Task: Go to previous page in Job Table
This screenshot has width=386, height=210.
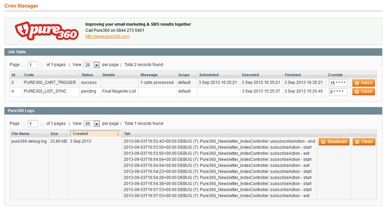Action: (24, 64)
